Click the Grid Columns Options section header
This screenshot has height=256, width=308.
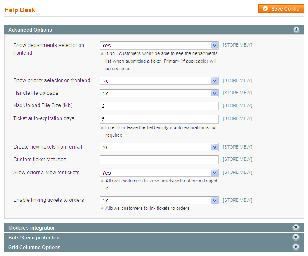point(154,247)
